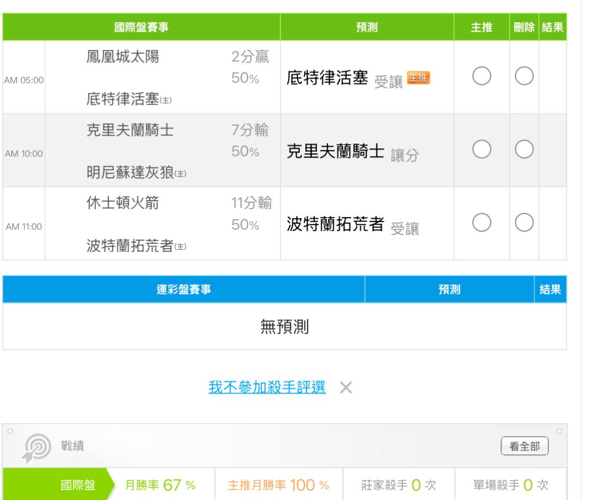Screen dimensions: 589x500
Task: Click the blue 預測 column header
Action: pos(449,289)
